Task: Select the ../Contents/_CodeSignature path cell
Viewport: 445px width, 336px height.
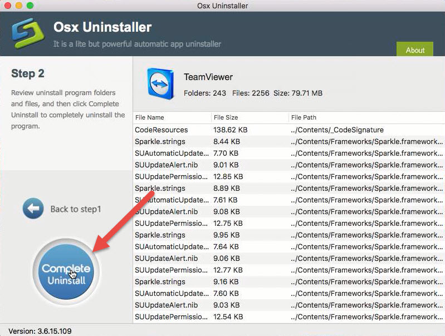Action: click(x=337, y=130)
